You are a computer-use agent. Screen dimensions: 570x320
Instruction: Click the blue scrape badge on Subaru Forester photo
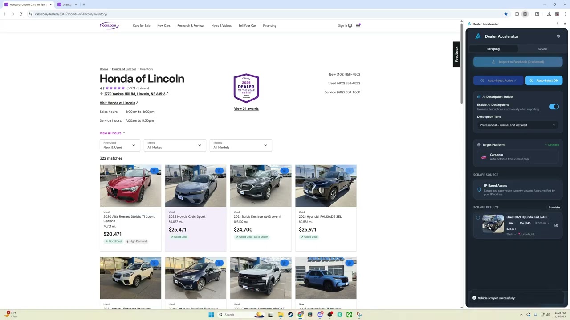[155, 263]
